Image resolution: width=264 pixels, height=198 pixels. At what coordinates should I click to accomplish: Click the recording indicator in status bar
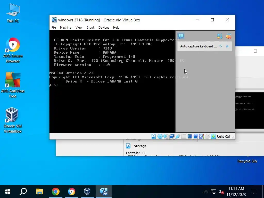[195, 136]
